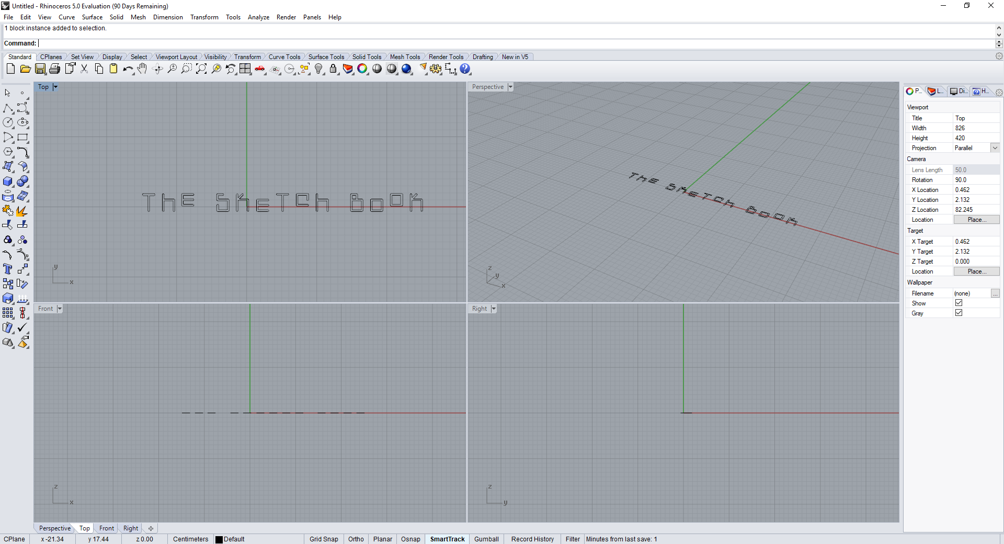The height and width of the screenshot is (544, 1004).
Task: Click the Zoom Extents icon
Action: pos(201,69)
